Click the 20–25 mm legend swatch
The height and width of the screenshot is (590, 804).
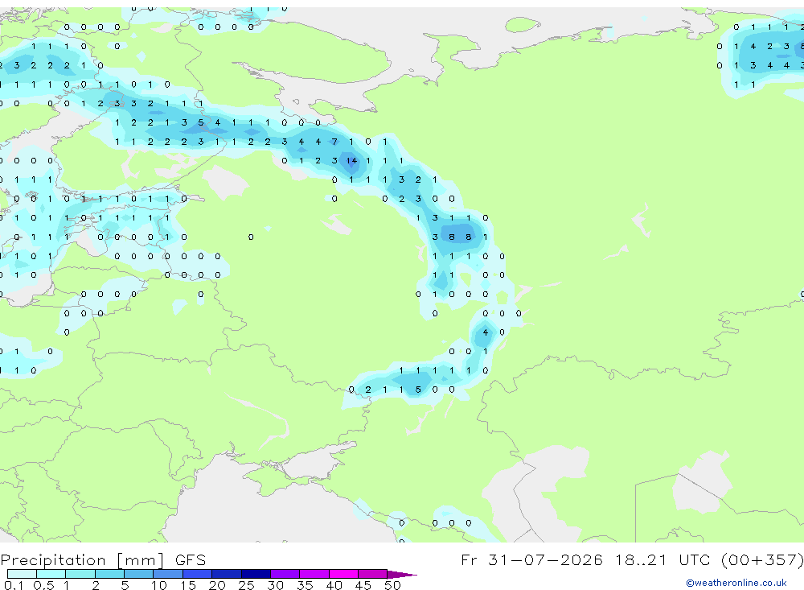[x=227, y=574]
